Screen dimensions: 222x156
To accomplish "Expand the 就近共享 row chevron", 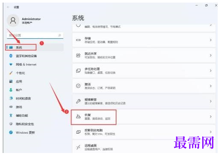I will tap(210, 55).
